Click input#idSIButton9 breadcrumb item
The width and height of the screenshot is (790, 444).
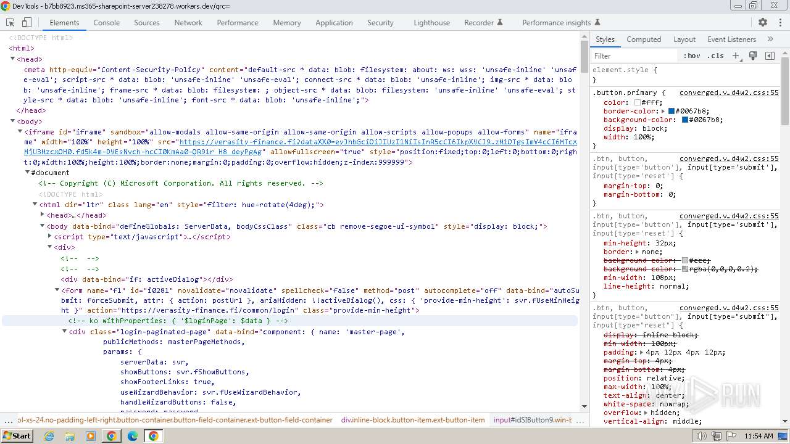pos(533,420)
